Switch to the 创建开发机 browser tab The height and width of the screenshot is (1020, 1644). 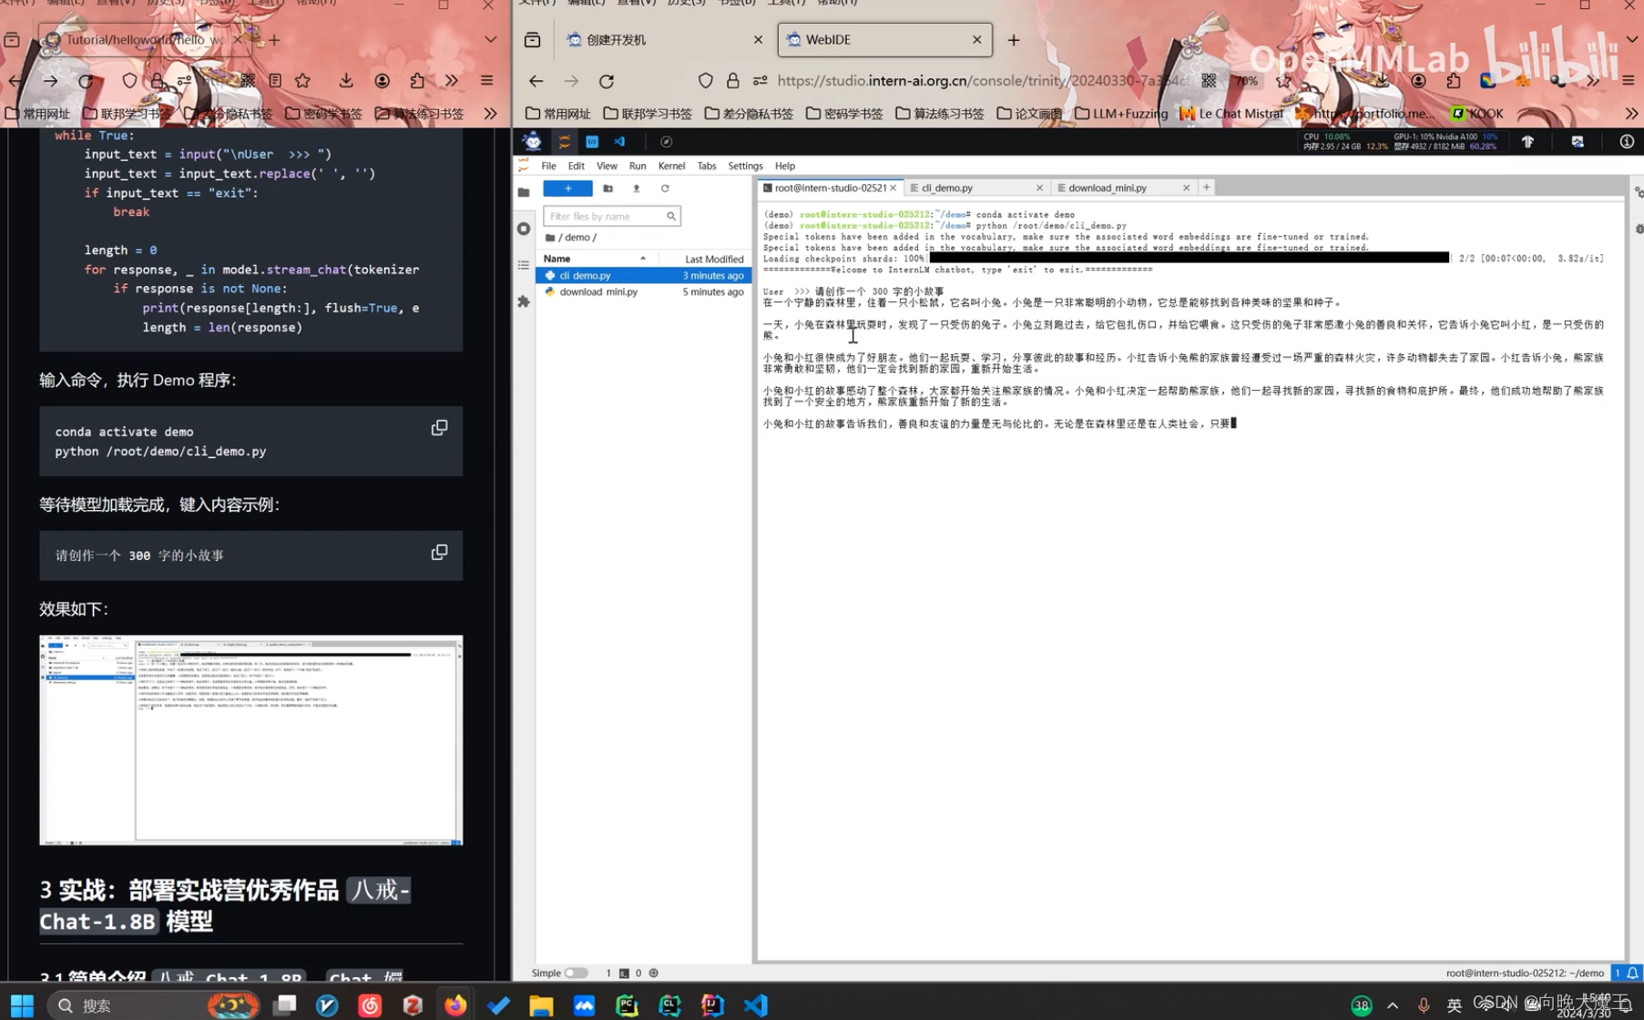tap(664, 39)
